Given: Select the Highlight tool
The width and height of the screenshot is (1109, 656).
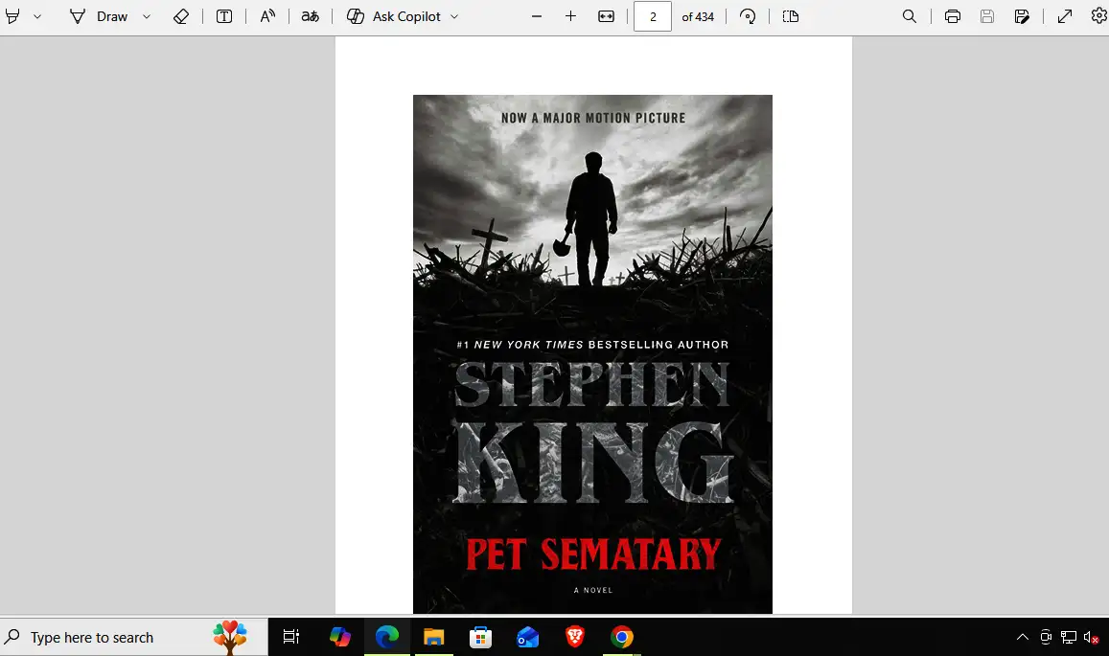Looking at the screenshot, I should tap(13, 16).
